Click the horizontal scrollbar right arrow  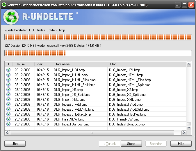[184, 132]
